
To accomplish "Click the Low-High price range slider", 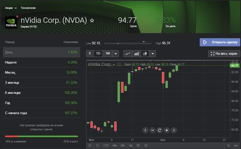I will click(128, 43).
